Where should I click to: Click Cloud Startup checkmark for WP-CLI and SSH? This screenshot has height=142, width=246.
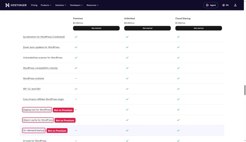coord(178,89)
